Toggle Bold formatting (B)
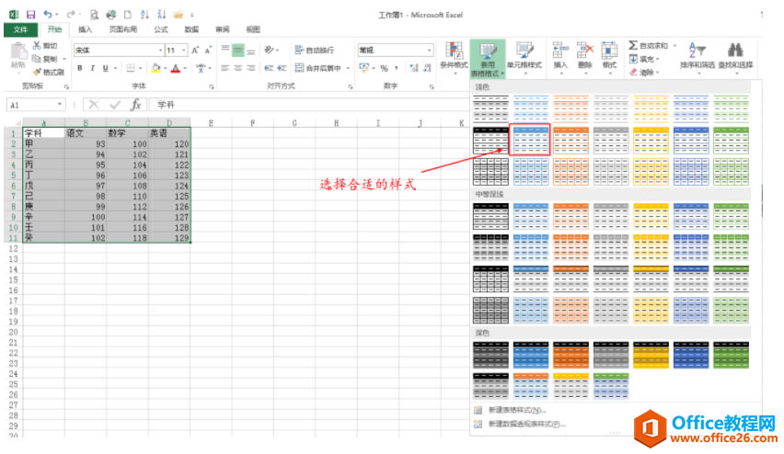The height and width of the screenshot is (454, 784). 79,68
